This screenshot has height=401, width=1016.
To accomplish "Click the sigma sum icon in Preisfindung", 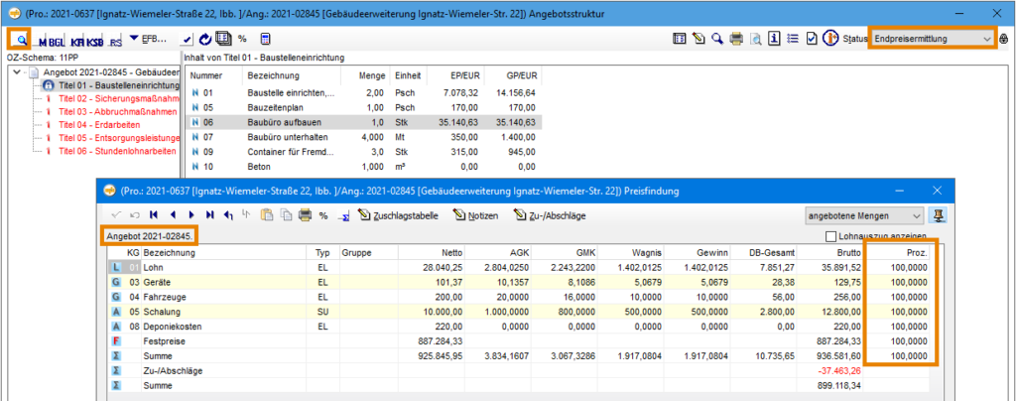I will 342,215.
